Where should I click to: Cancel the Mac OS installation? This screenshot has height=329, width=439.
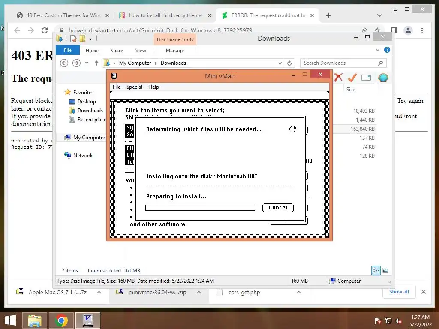pyautogui.click(x=278, y=208)
